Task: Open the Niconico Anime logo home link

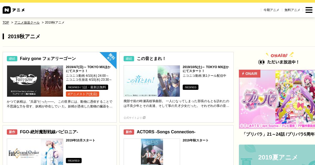Action: click(x=14, y=10)
